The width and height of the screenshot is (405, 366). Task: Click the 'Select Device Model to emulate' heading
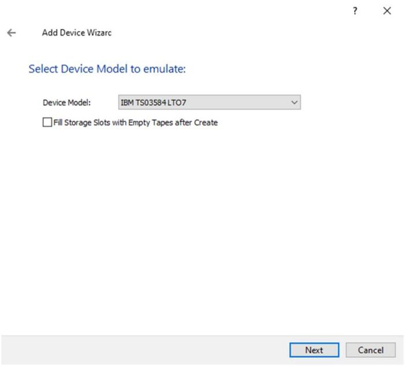(107, 69)
